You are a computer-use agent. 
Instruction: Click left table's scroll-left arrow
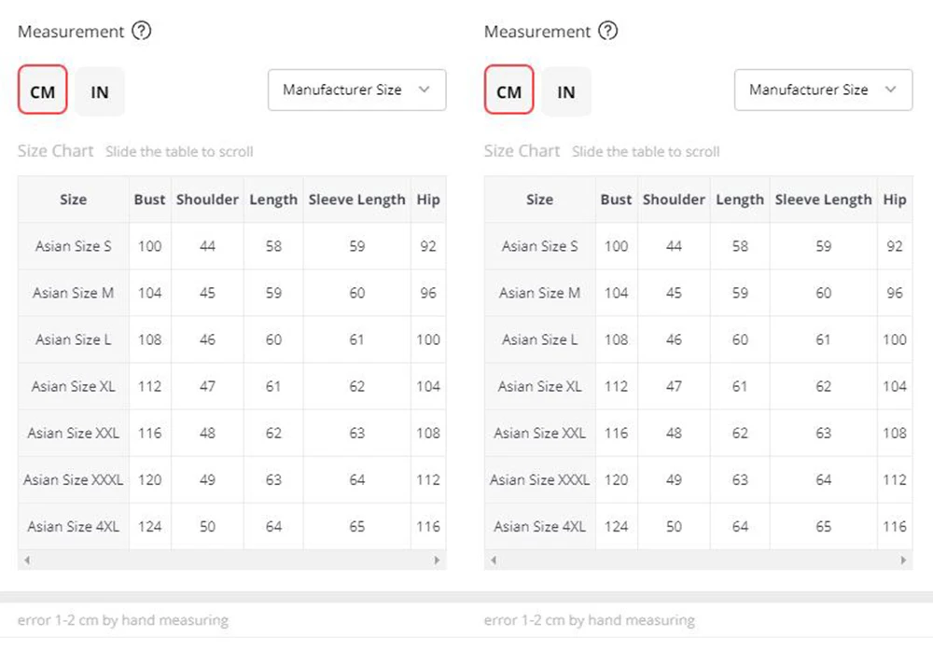point(27,560)
